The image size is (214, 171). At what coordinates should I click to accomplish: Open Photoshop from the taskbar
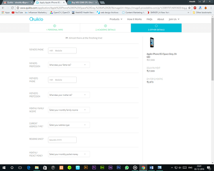[119, 167]
